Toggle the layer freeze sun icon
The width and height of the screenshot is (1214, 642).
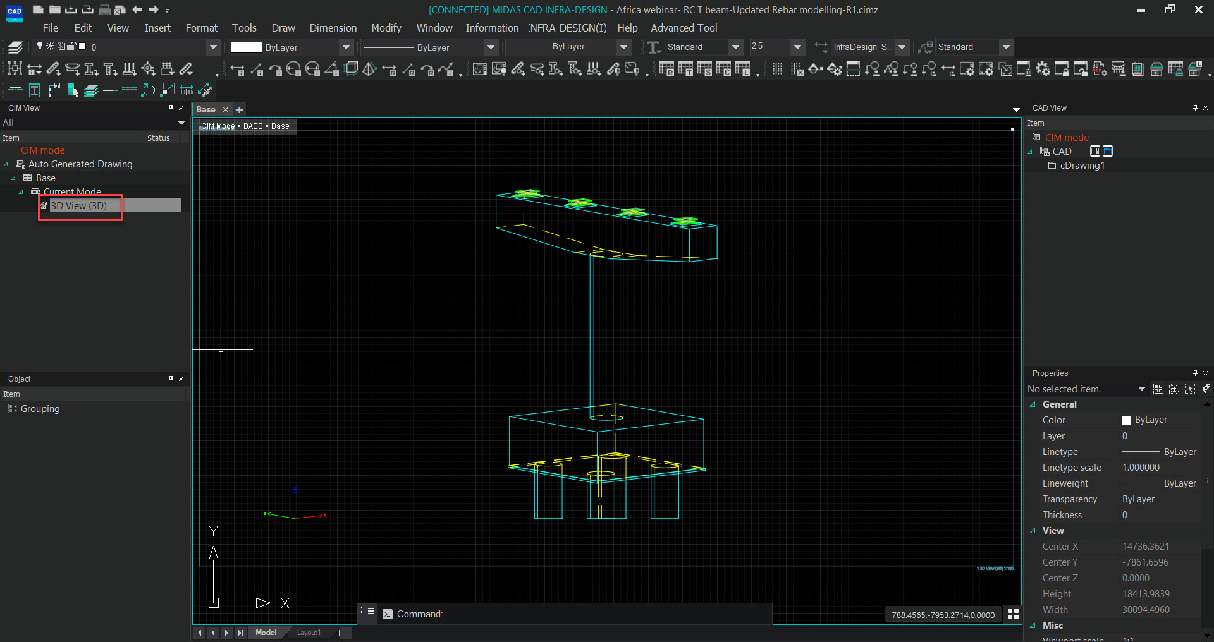coord(50,46)
